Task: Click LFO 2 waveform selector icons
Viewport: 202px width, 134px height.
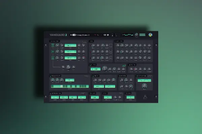Action: click(111, 52)
